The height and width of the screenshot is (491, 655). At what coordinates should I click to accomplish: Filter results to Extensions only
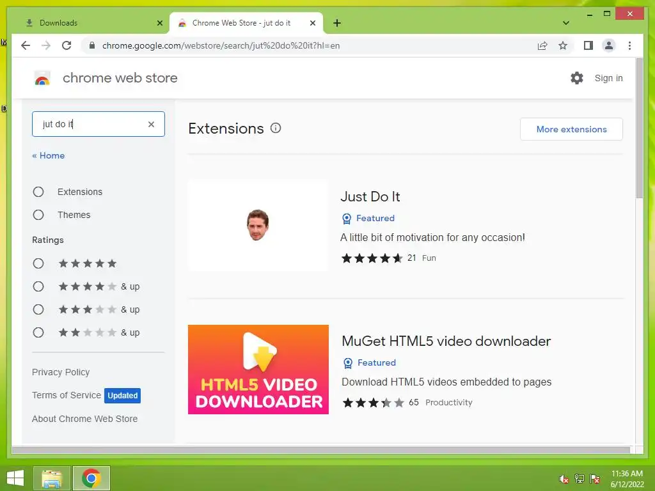(38, 192)
